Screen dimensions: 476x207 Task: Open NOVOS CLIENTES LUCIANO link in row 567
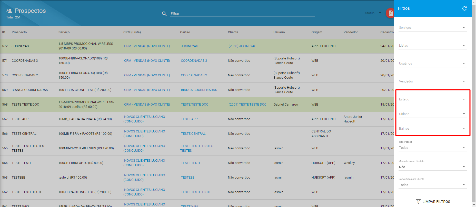(144, 119)
